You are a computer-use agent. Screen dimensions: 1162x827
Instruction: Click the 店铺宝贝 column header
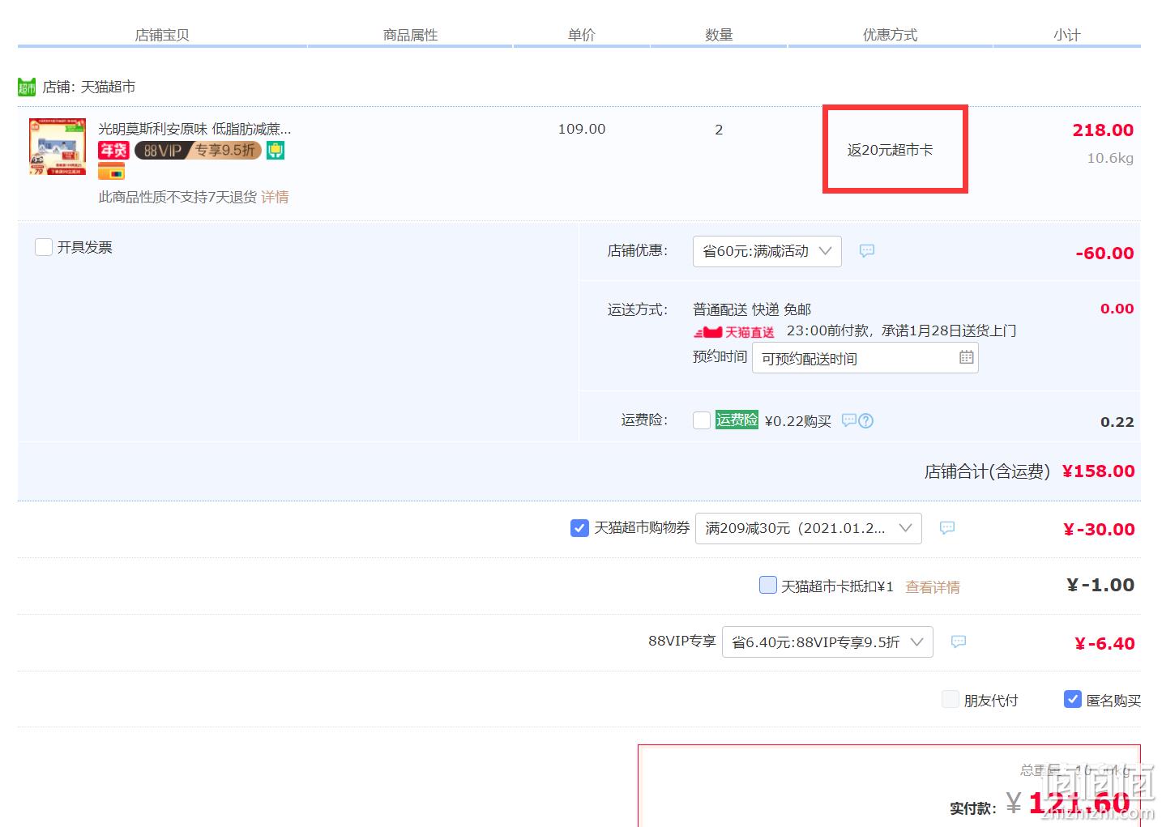click(162, 35)
